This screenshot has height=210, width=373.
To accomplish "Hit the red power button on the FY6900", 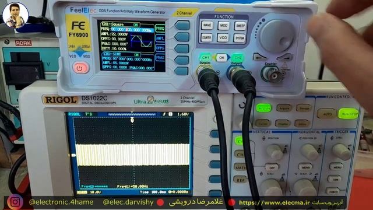I will point(81,68).
